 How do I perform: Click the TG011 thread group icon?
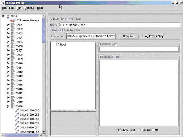(x=12, y=68)
